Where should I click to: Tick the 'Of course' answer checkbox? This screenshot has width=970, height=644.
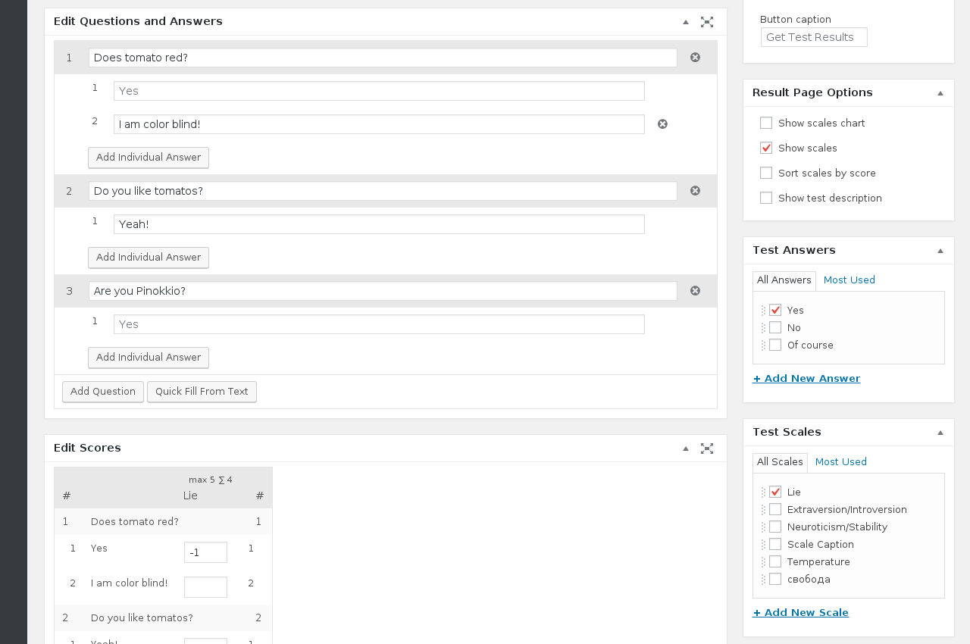click(775, 345)
